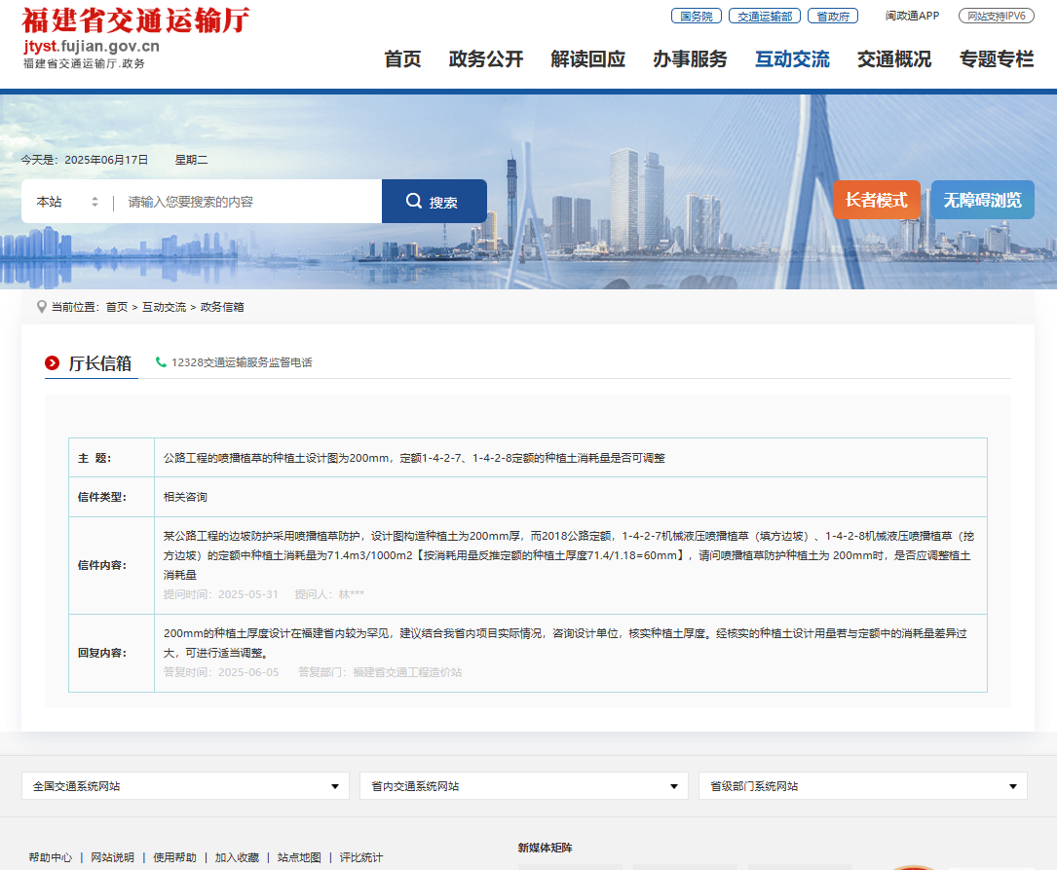
Task: Open the 互动交流 menu
Action: (x=792, y=59)
